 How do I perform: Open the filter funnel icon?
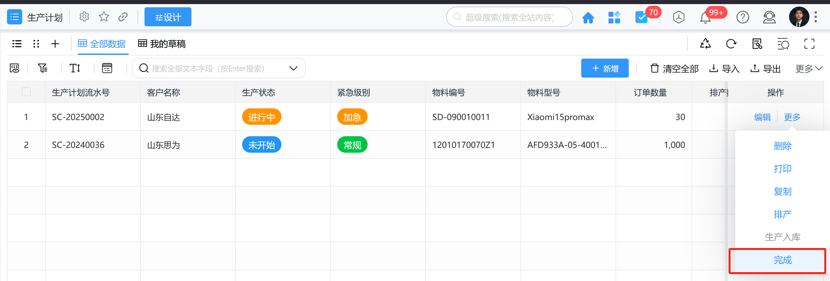pos(42,68)
